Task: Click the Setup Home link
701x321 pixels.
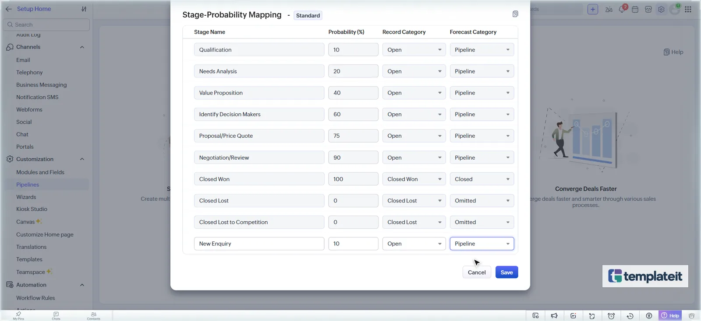Action: click(x=34, y=9)
